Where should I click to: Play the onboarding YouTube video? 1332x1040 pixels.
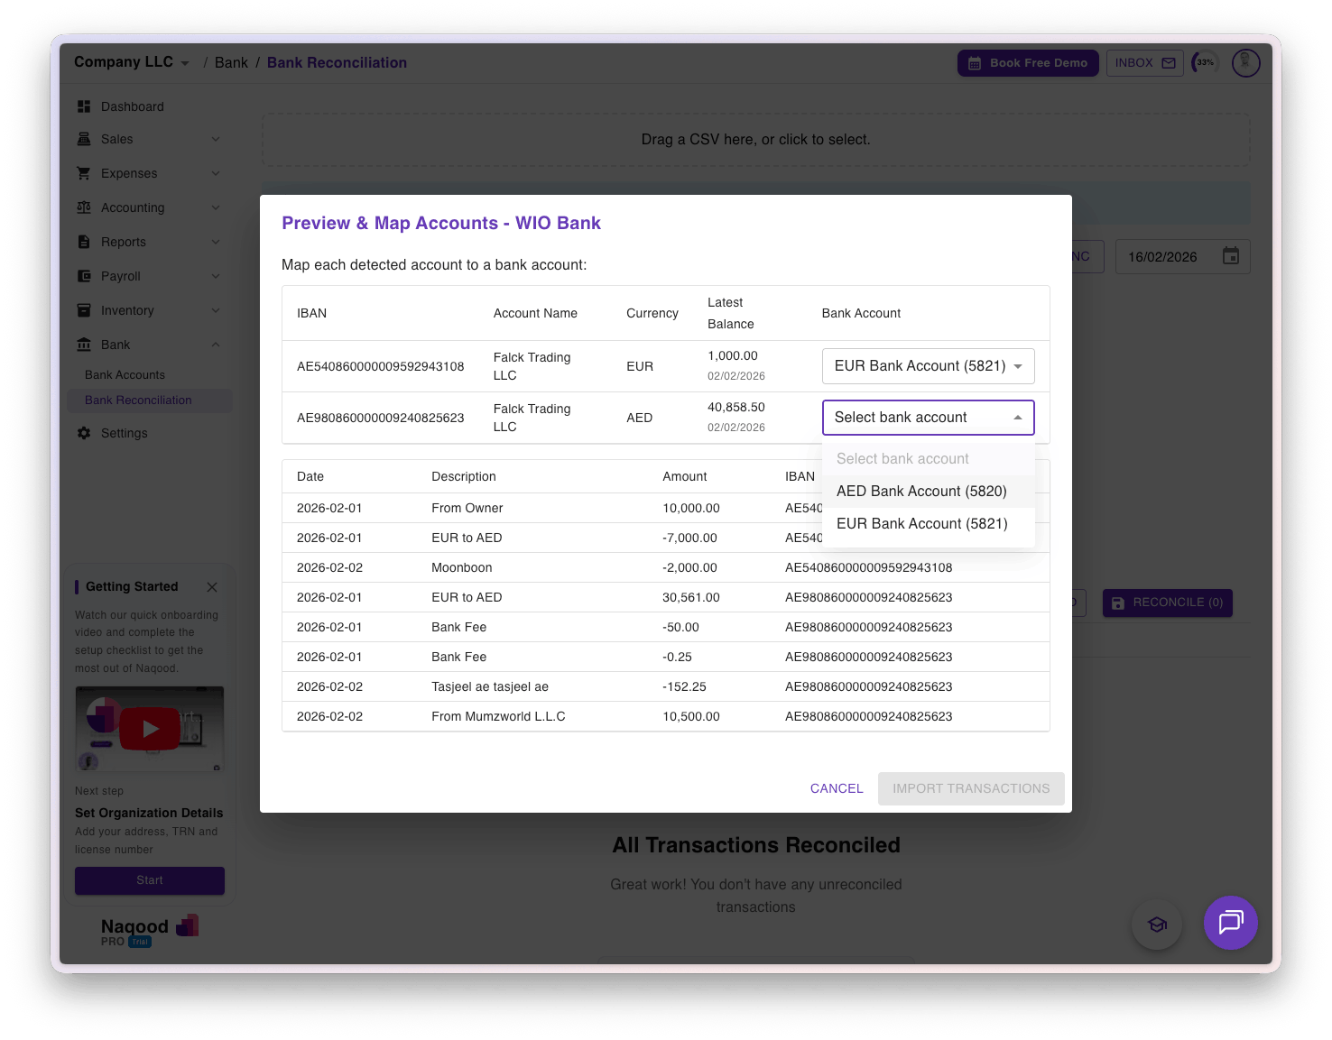tap(150, 729)
